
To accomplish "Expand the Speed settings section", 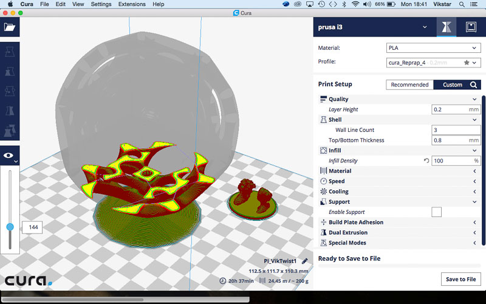I will [474, 181].
